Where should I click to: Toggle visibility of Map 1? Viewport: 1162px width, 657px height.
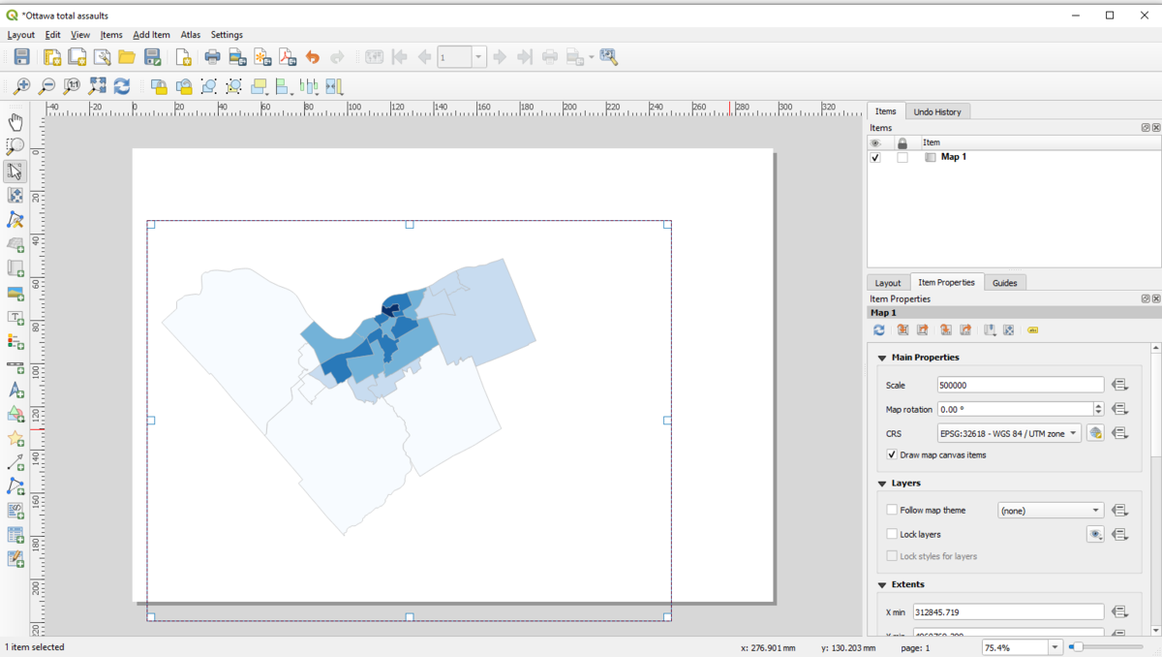874,156
